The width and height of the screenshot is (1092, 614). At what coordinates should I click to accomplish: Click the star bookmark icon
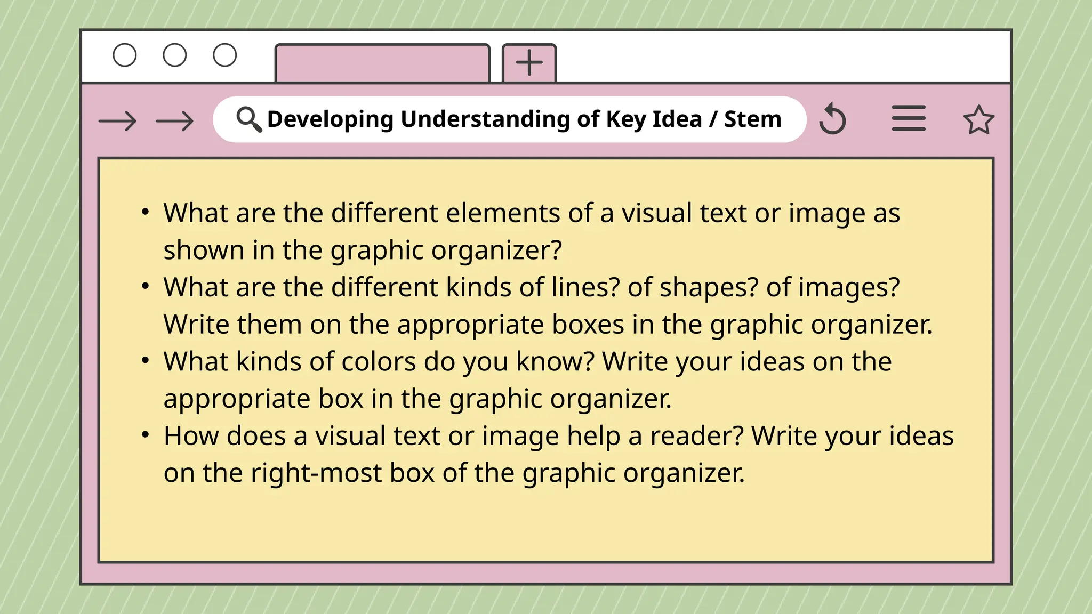[x=978, y=120]
